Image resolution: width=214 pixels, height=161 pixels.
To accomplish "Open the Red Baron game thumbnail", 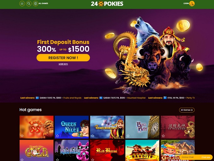I will coord(107,150).
